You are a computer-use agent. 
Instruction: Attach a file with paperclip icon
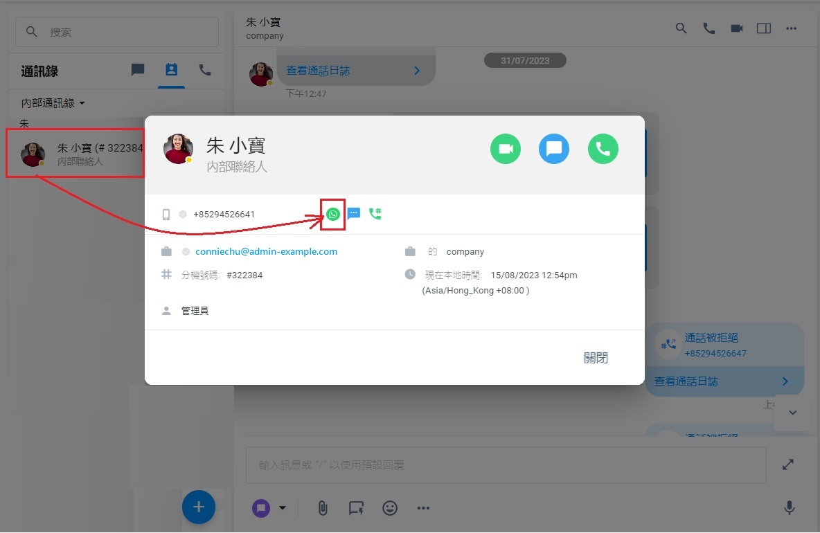pyautogui.click(x=323, y=508)
